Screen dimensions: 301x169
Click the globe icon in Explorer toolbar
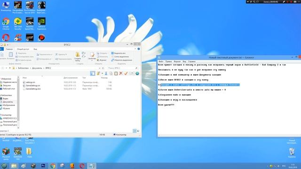point(137,73)
